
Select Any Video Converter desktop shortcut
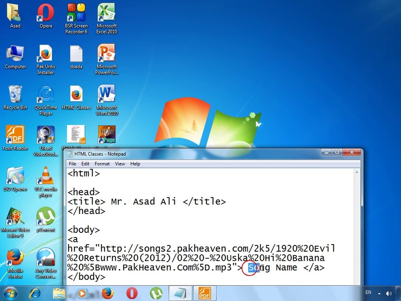[x=46, y=257]
